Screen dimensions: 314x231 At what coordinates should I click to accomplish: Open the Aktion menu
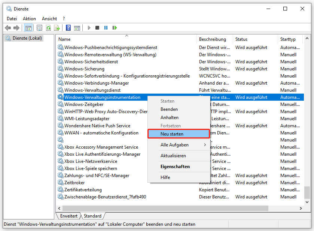click(x=29, y=18)
